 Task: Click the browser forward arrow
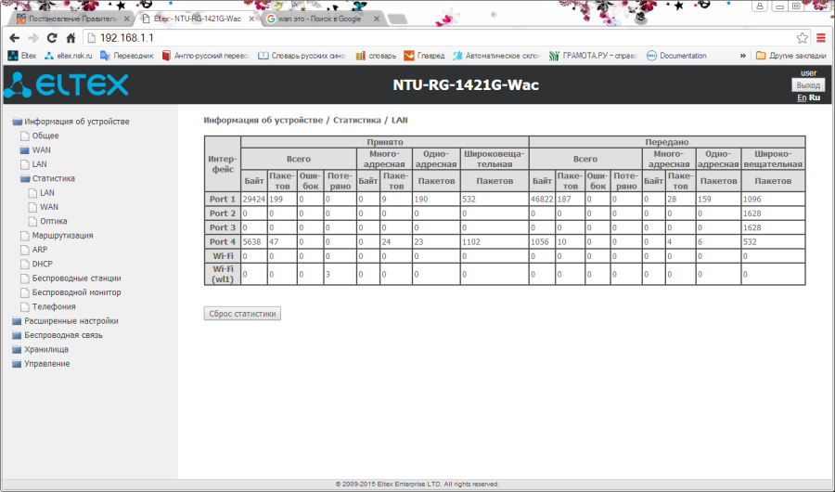click(33, 38)
